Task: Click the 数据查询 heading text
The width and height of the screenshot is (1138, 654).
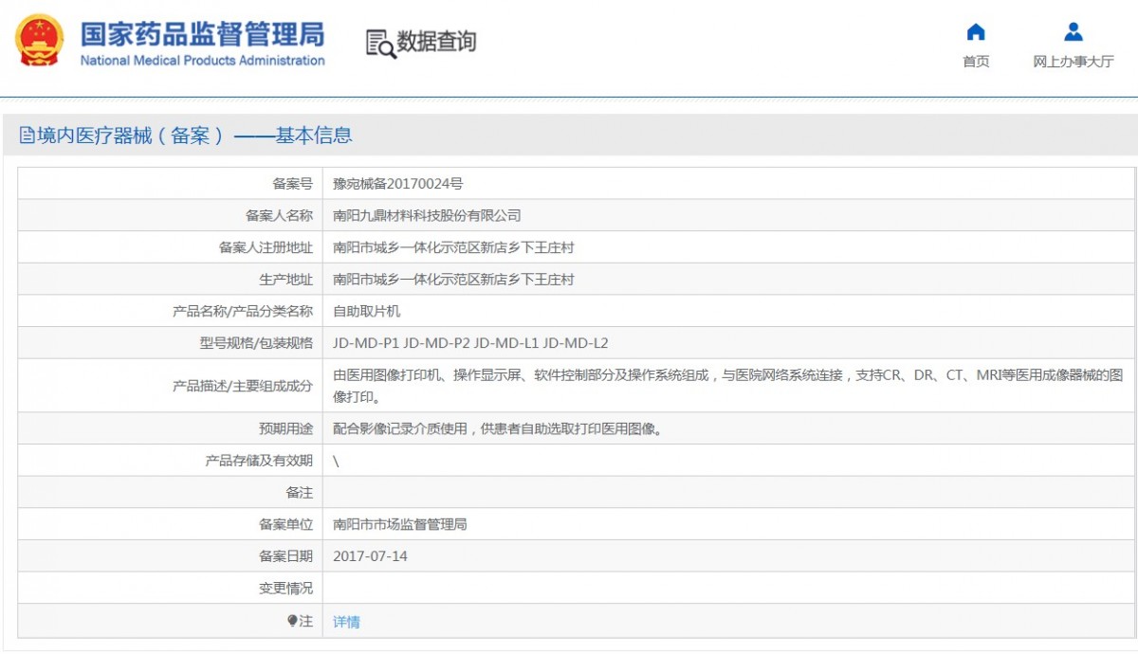Action: pyautogui.click(x=436, y=42)
